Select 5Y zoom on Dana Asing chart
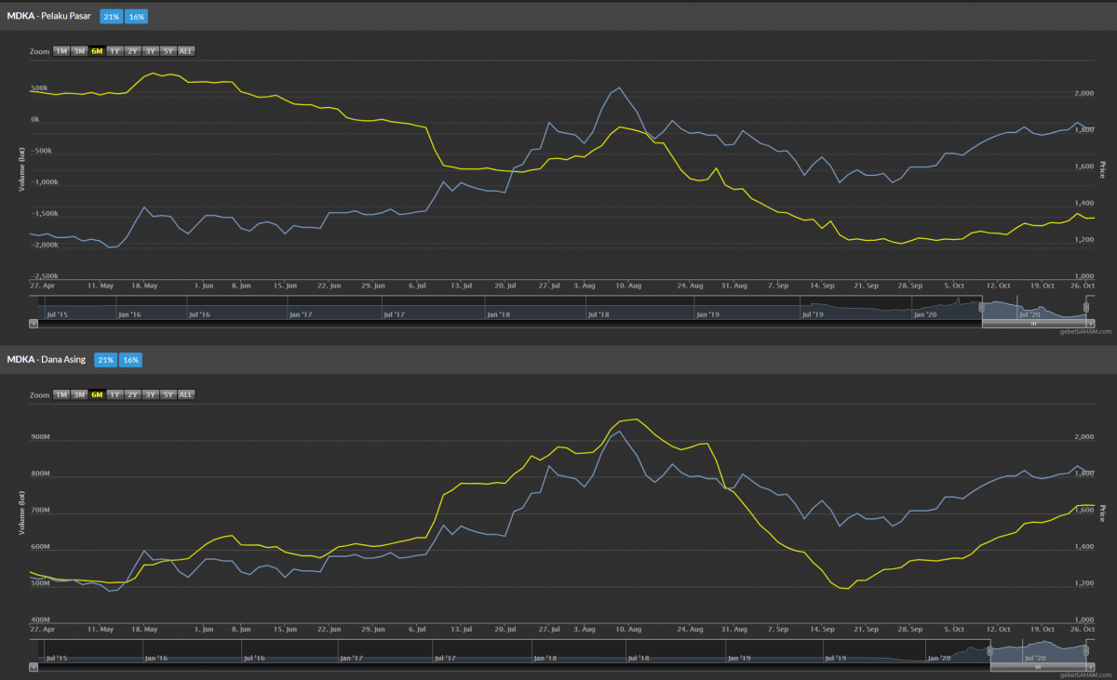This screenshot has width=1117, height=680. pos(168,394)
